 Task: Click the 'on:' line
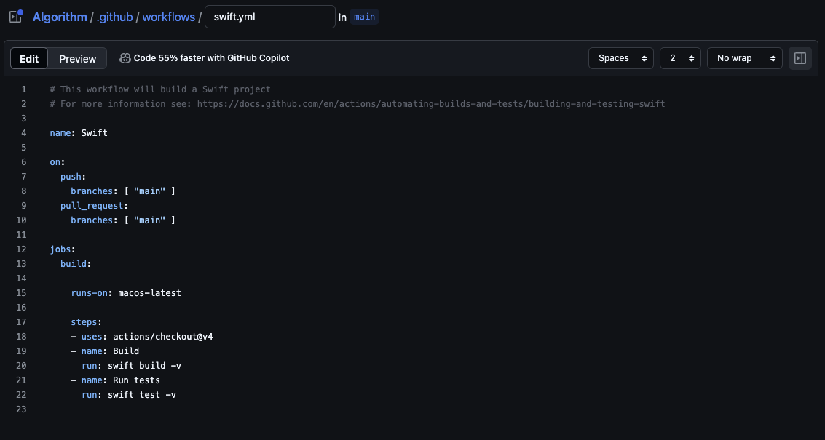(58, 162)
